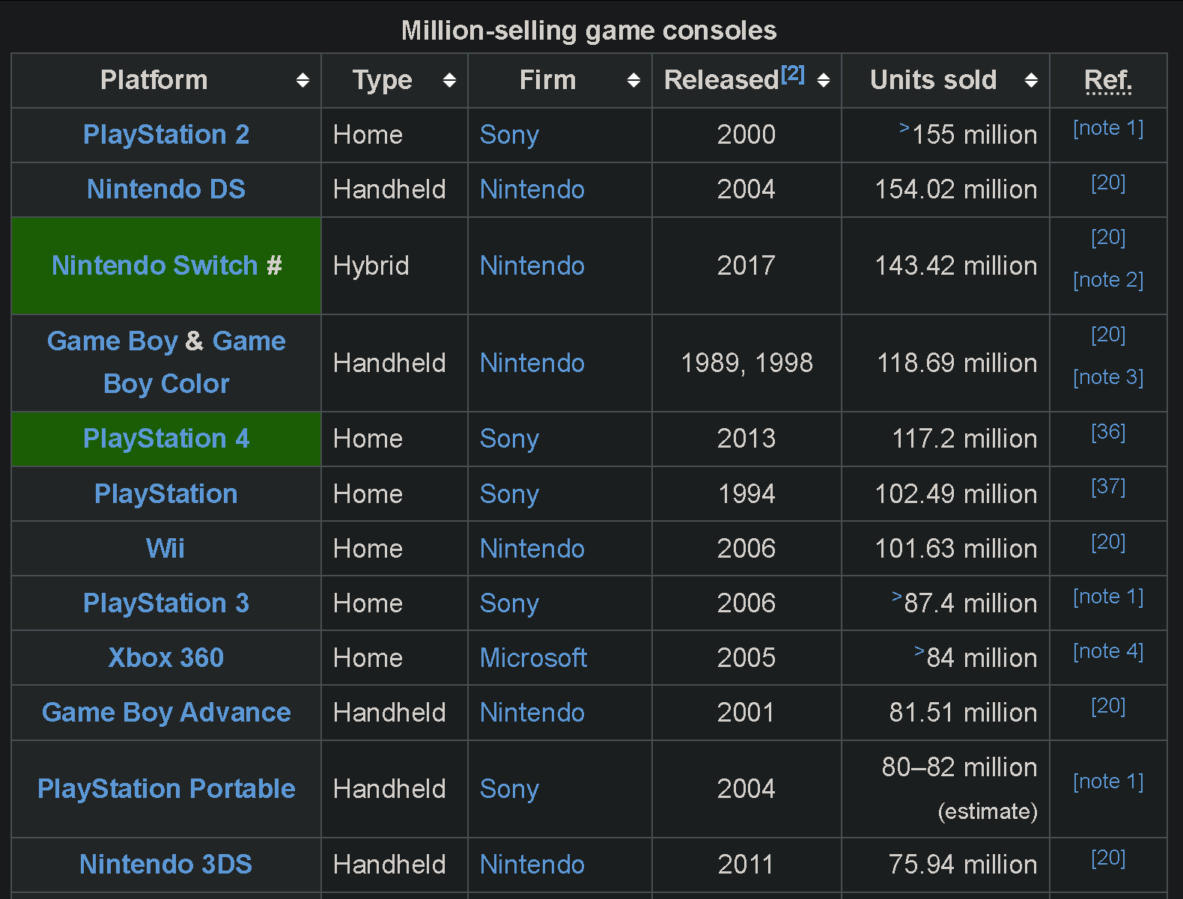Sort table by Units sold arrows
The width and height of the screenshot is (1183, 899).
coord(1031,80)
